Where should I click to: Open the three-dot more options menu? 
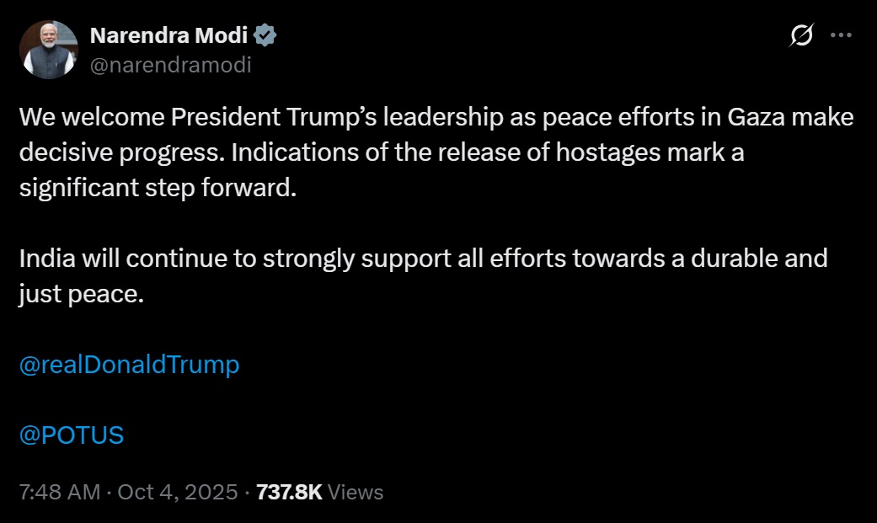coord(841,35)
